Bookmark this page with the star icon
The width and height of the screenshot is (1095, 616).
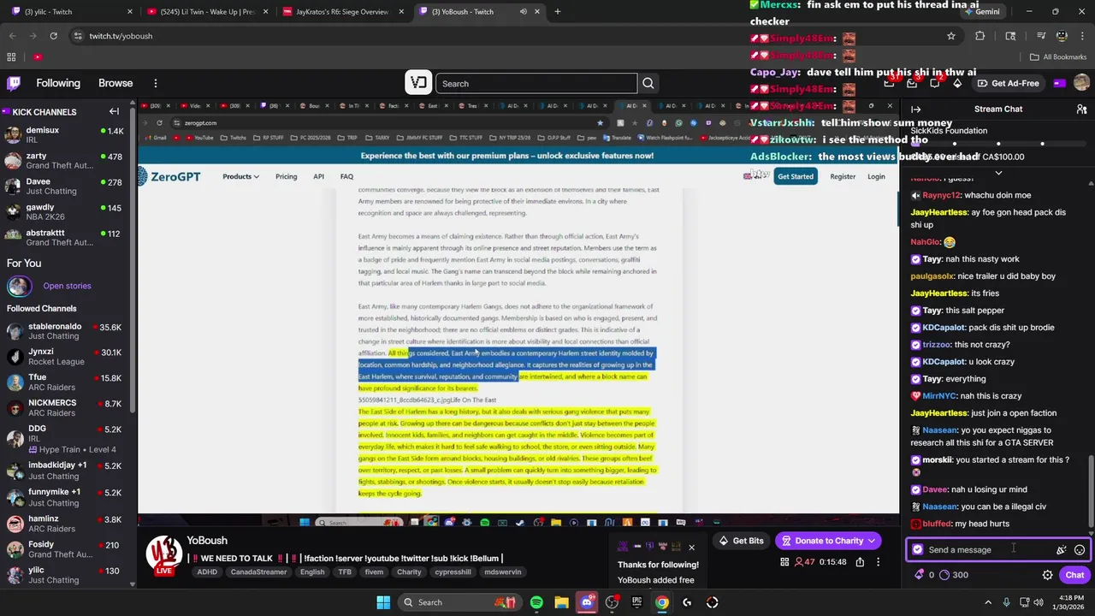point(950,36)
